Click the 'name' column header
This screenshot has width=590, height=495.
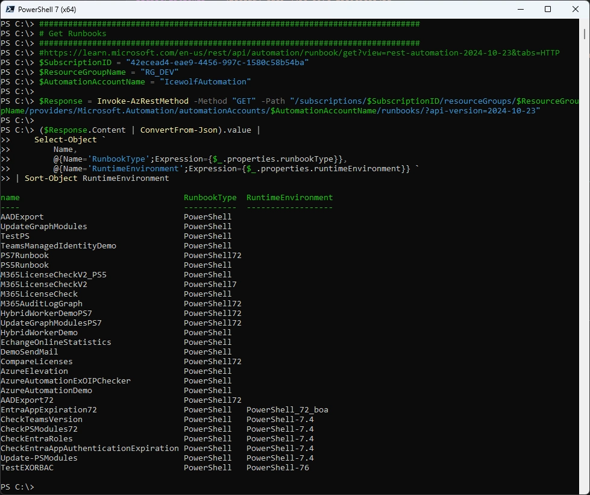10,198
